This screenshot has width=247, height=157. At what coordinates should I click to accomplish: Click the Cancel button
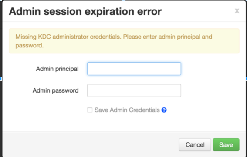click(195, 144)
